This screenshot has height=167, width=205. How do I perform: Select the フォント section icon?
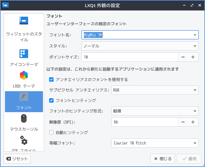pos(24,97)
